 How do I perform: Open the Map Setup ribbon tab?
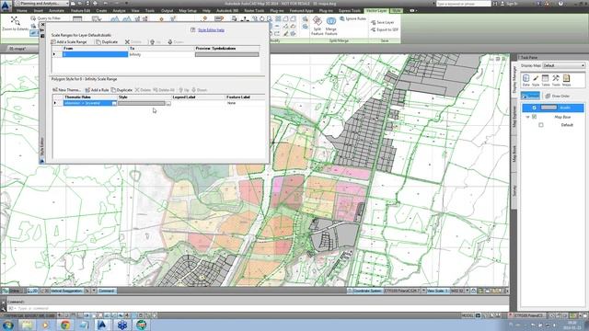click(188, 11)
